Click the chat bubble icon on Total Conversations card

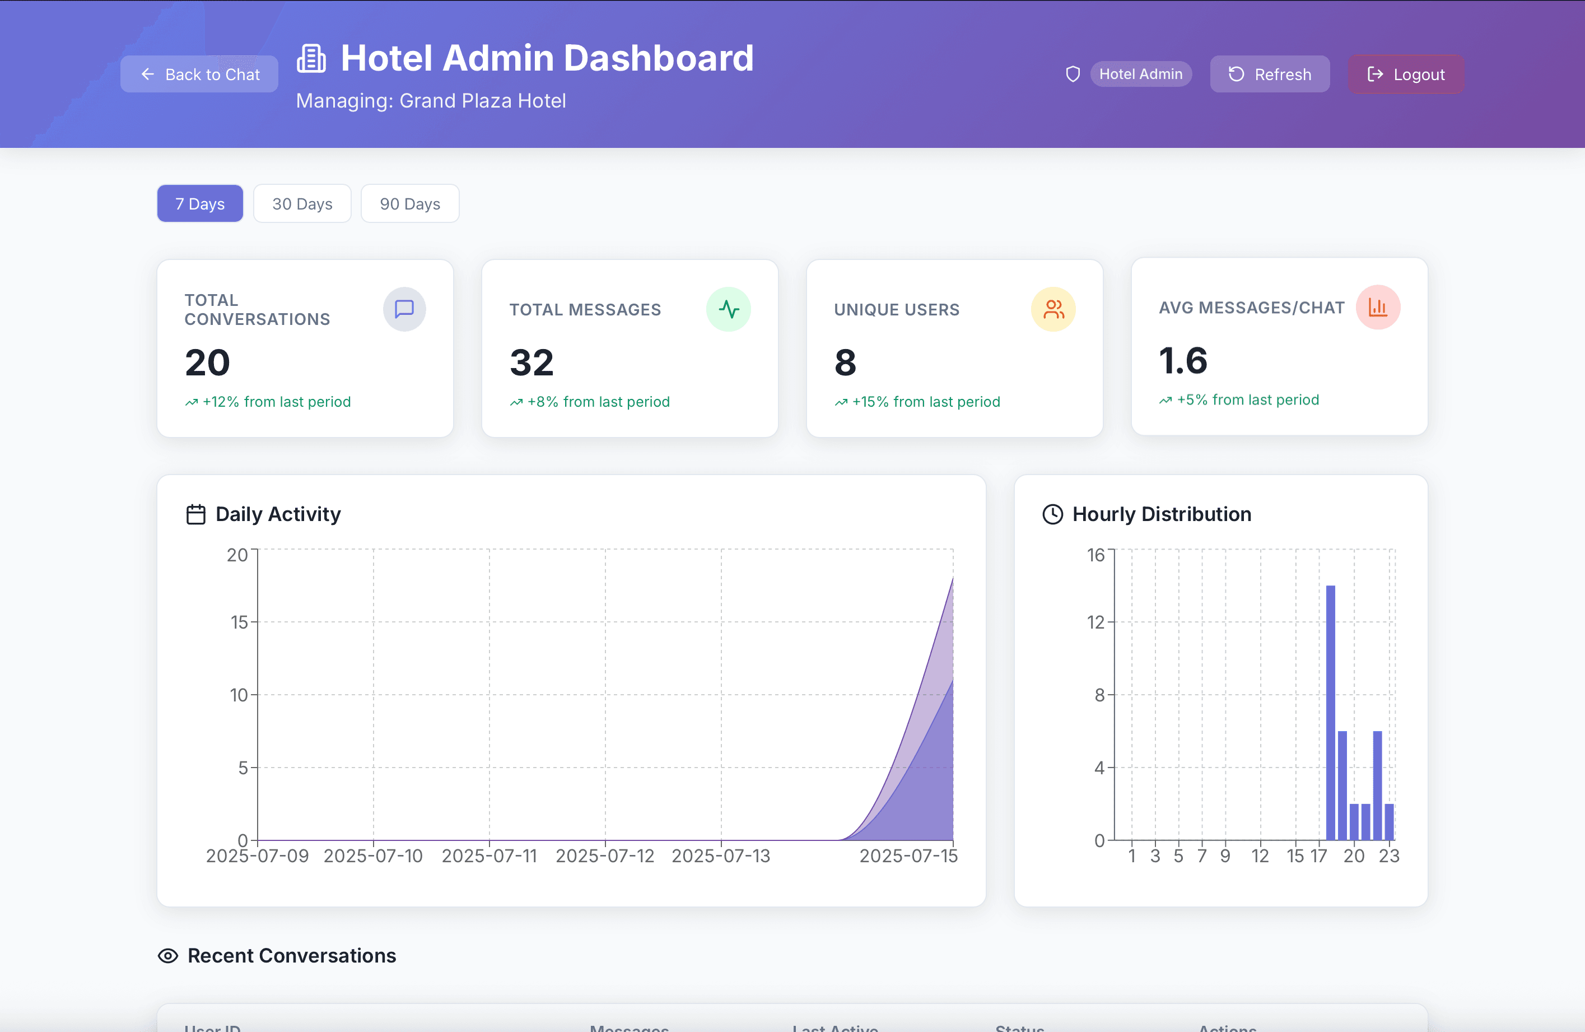404,309
